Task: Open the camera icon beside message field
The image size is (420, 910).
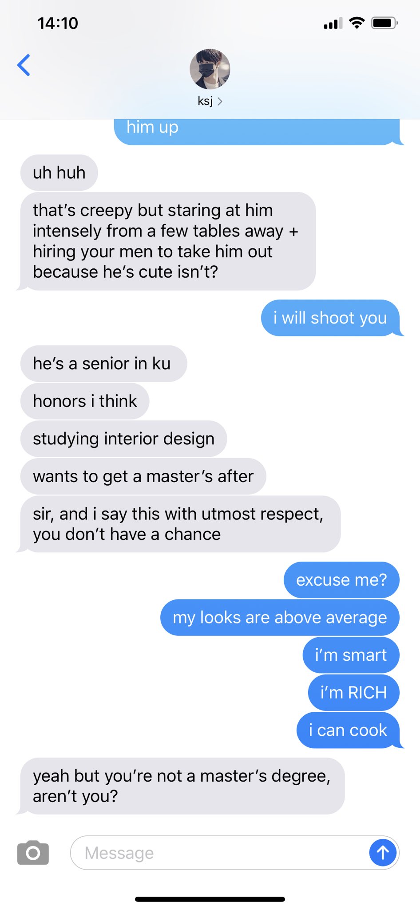Action: (x=33, y=852)
